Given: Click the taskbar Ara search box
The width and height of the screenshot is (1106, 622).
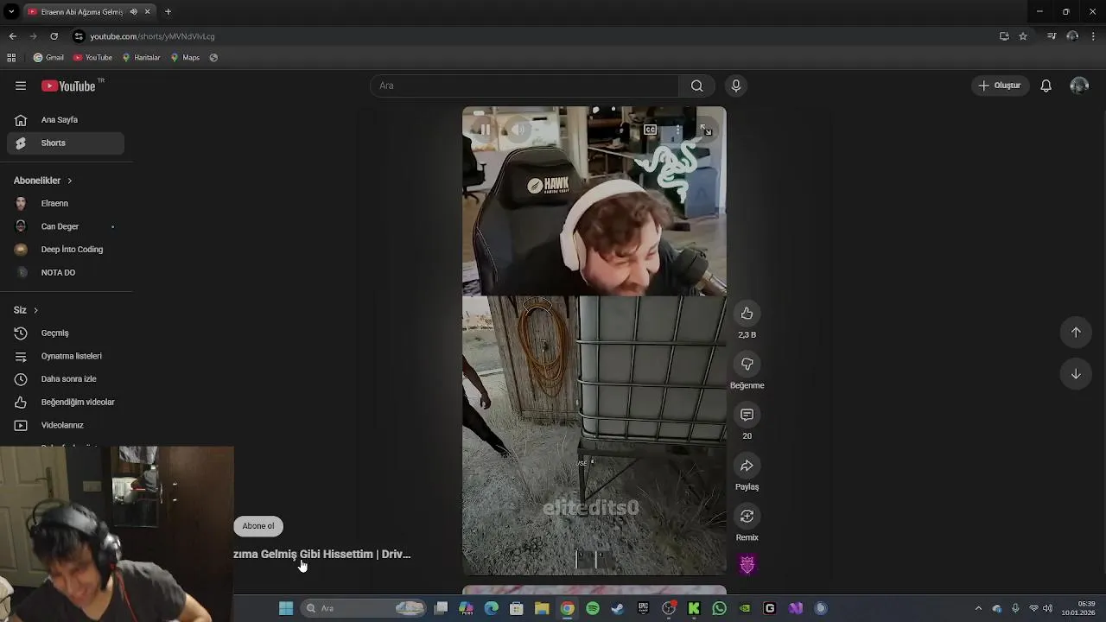Looking at the screenshot, I should point(363,608).
